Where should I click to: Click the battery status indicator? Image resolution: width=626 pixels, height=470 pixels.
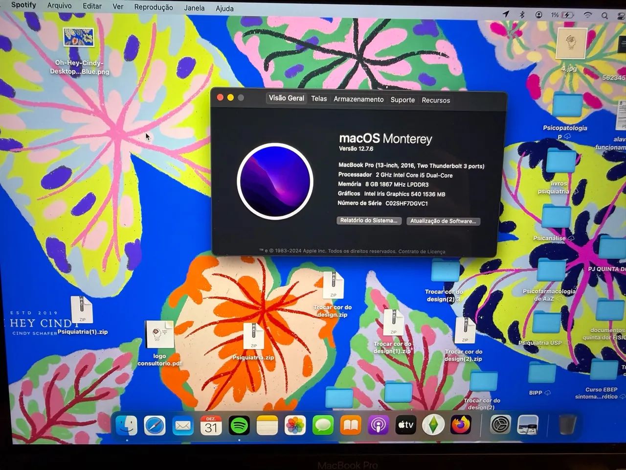point(567,15)
